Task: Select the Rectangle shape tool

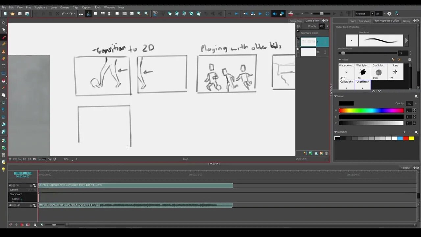Action: (x=4, y=73)
